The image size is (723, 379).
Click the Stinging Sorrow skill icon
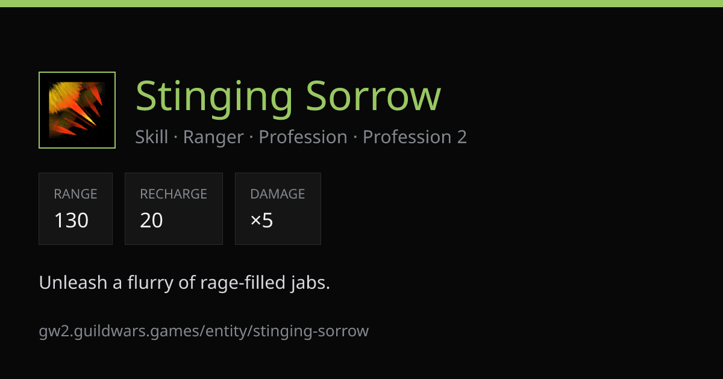coord(77,110)
